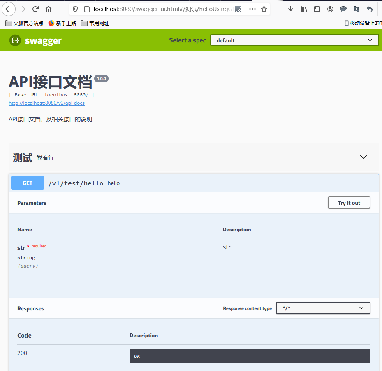Open the Select a spec default dropdown

[x=294, y=40]
